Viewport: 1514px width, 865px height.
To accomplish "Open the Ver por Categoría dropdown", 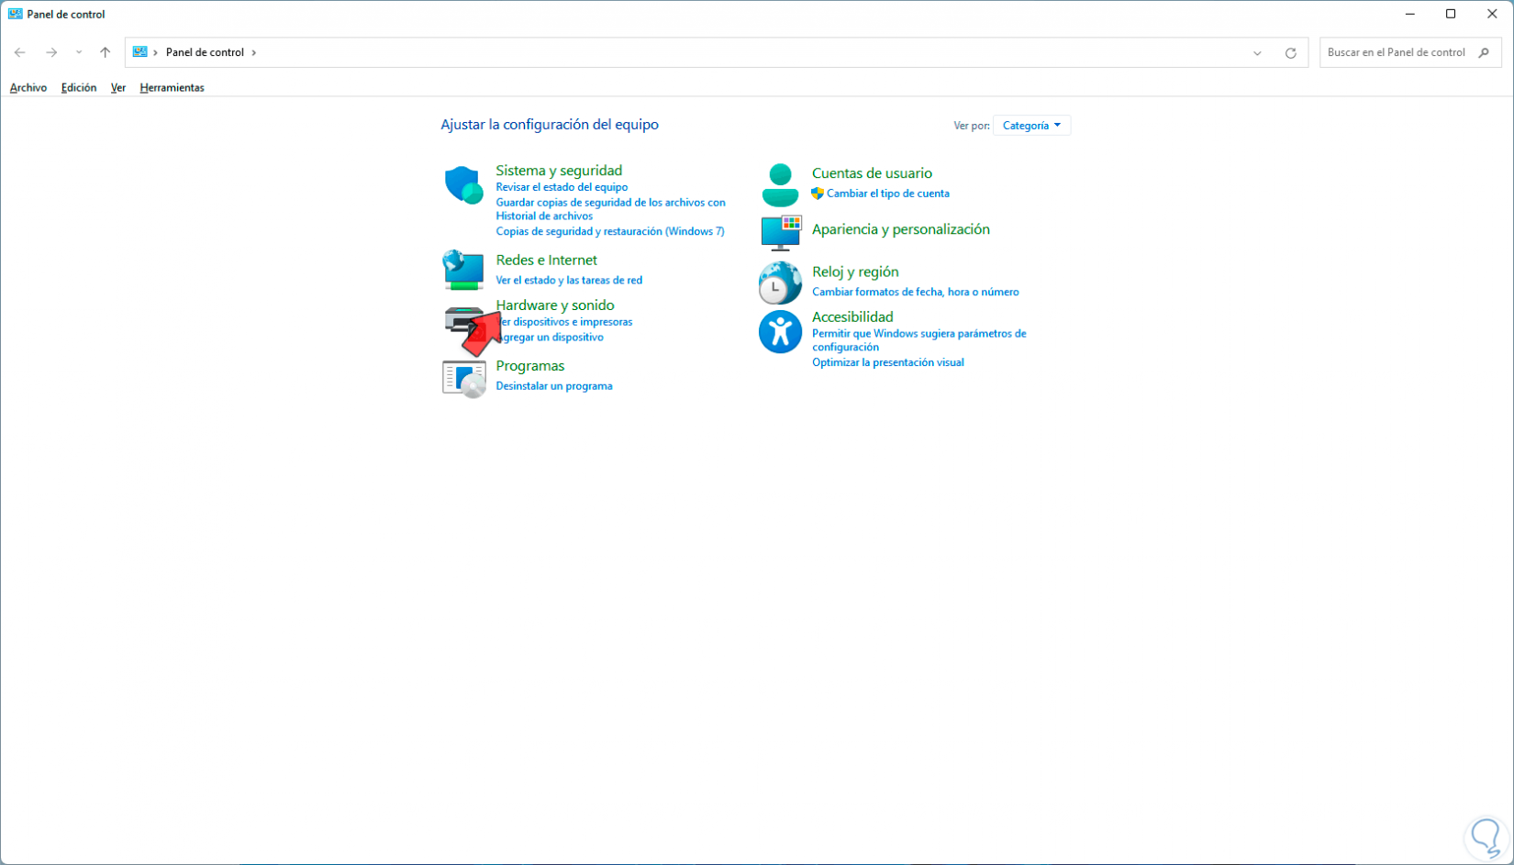I will (1031, 126).
